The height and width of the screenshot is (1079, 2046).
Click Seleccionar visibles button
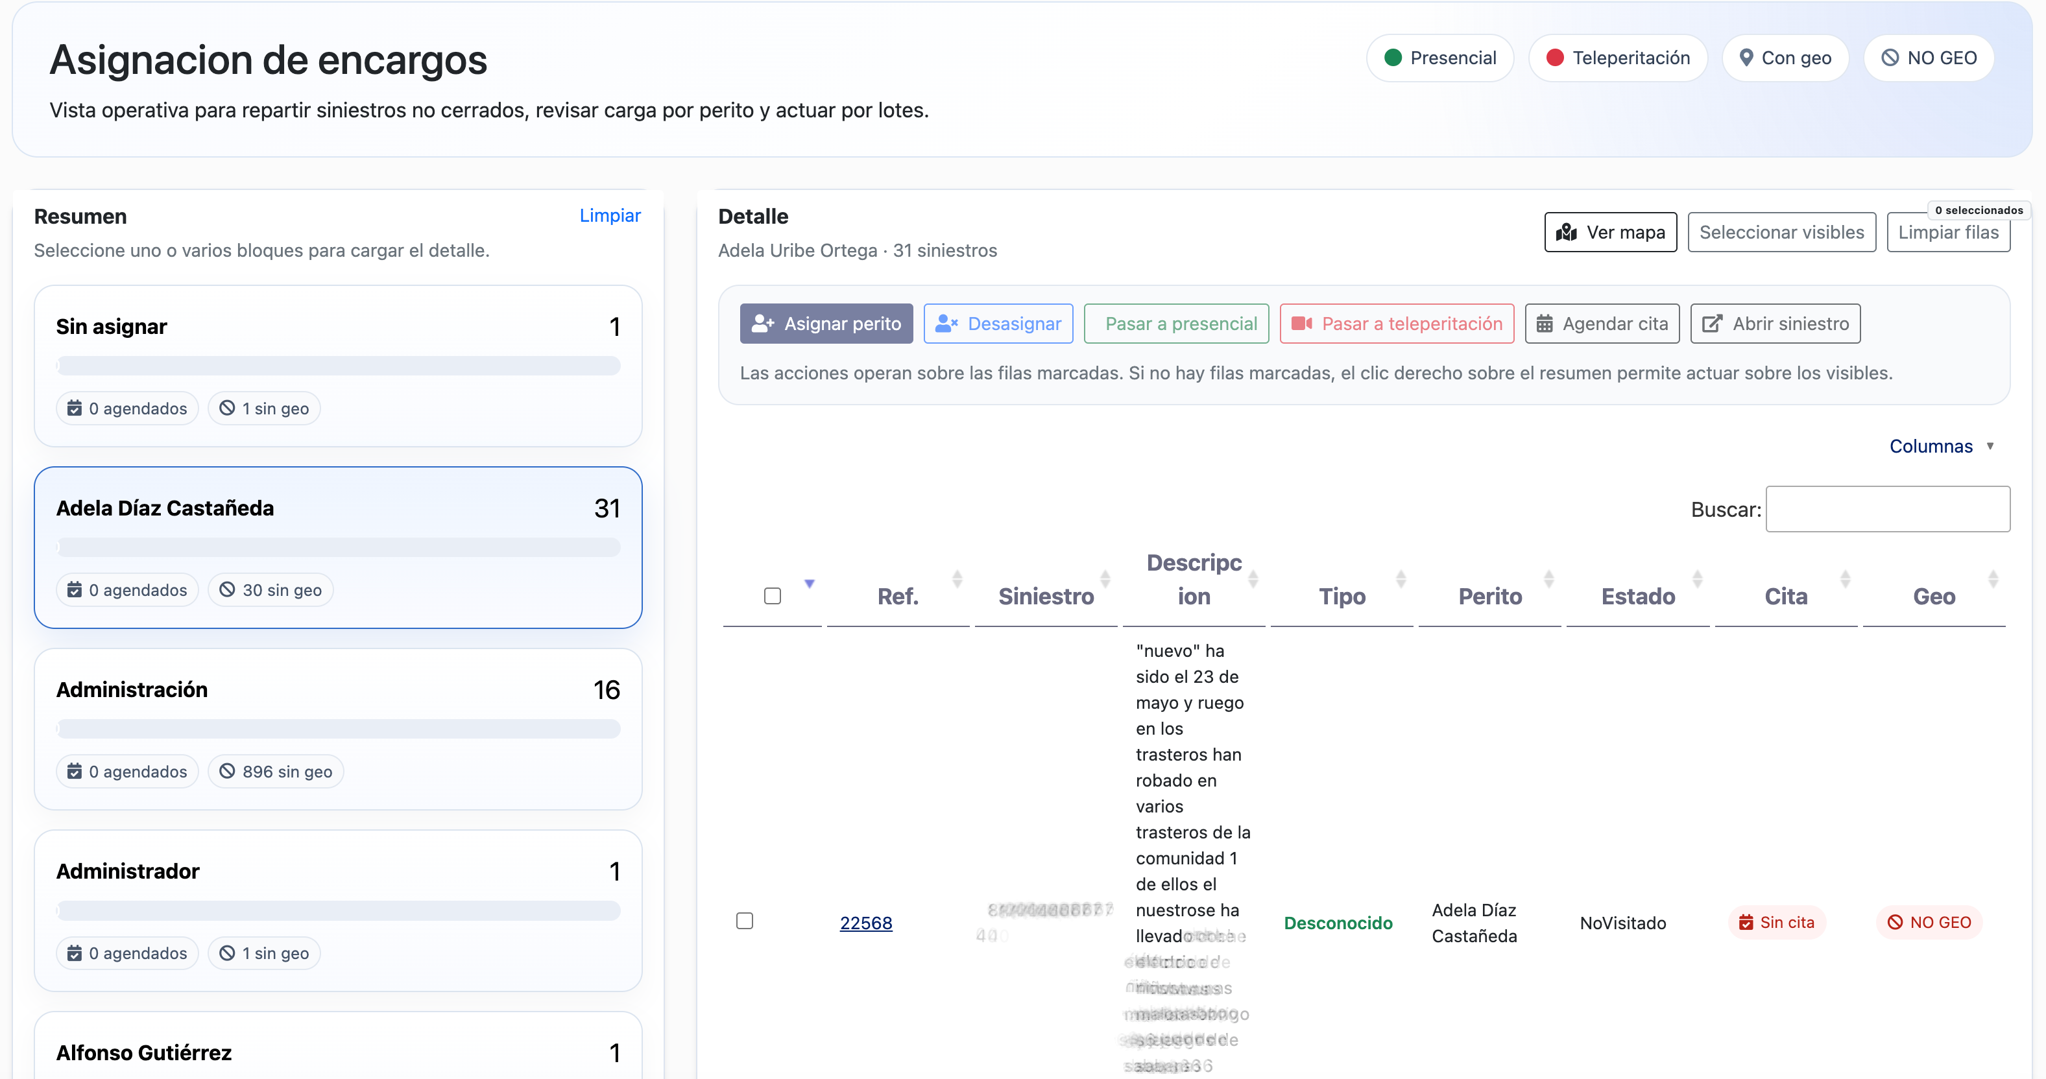(1781, 232)
